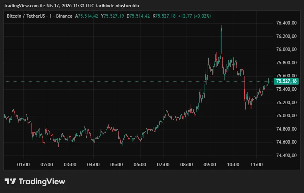Click the low value D75.514,42
The height and width of the screenshot is (193, 304).
point(138,16)
